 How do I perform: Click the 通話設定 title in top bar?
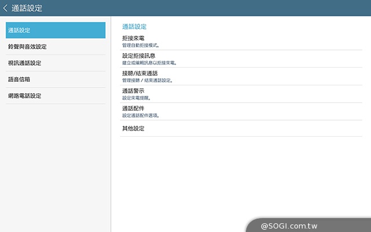coord(27,8)
